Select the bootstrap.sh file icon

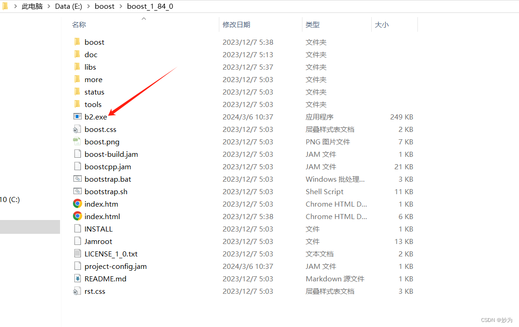tap(78, 191)
